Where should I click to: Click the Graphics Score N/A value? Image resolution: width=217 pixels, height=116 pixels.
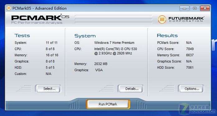tap(189, 61)
